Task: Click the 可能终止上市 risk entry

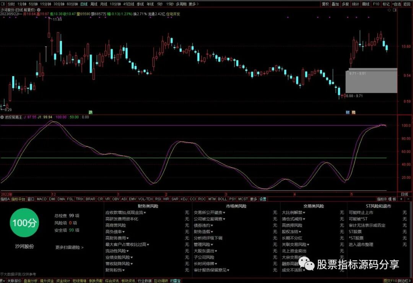Action: point(361,212)
